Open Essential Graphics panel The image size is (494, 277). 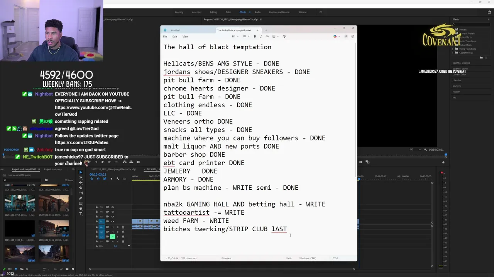[461, 63]
